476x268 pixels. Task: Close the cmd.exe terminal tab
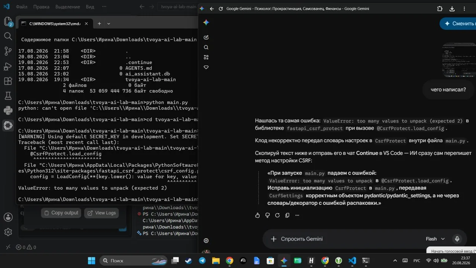[x=86, y=23]
